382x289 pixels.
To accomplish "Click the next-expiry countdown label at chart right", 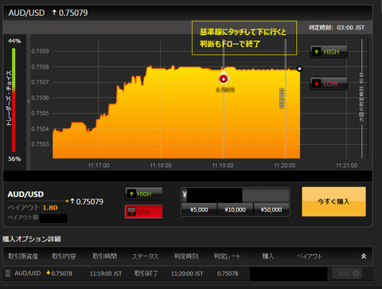I will 361,97.
